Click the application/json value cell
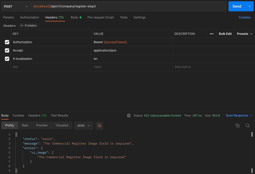Screen dimensions: 255x174 click(132, 50)
